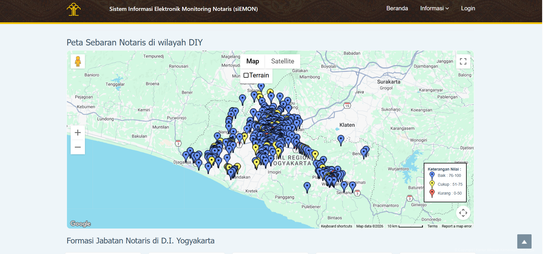Open map camera controls button
Viewport: 543px width, 254px height.
point(463,213)
